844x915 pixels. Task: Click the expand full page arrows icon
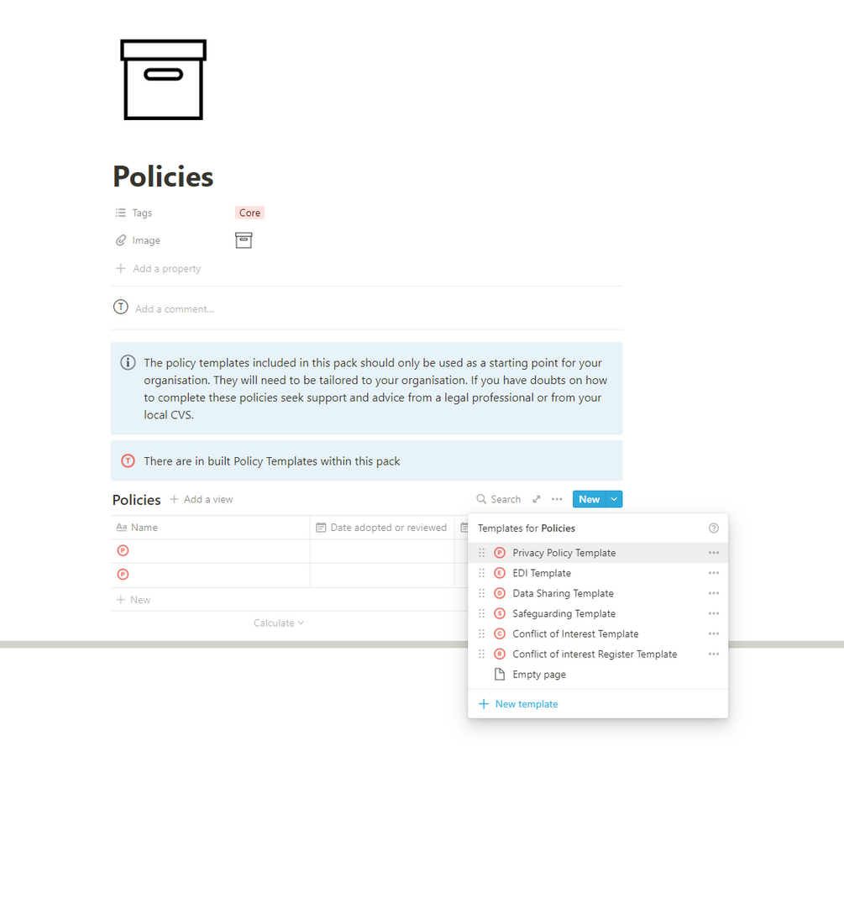pos(537,499)
